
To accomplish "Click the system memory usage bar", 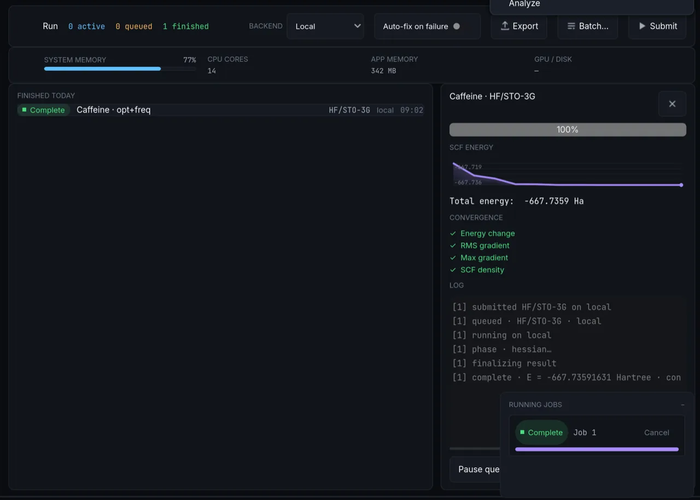I will pos(120,69).
